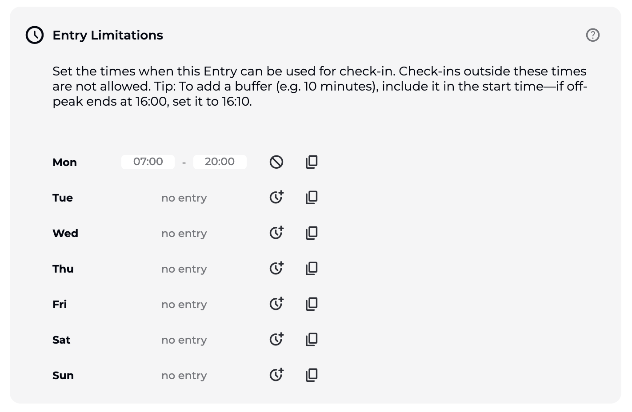Disable entry for Monday
632x412 pixels.
(x=276, y=162)
